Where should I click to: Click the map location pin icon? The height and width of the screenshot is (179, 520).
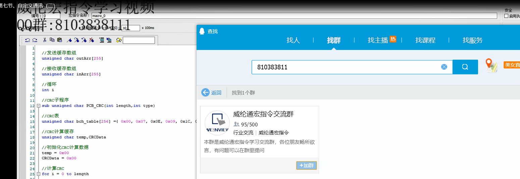coord(491,65)
